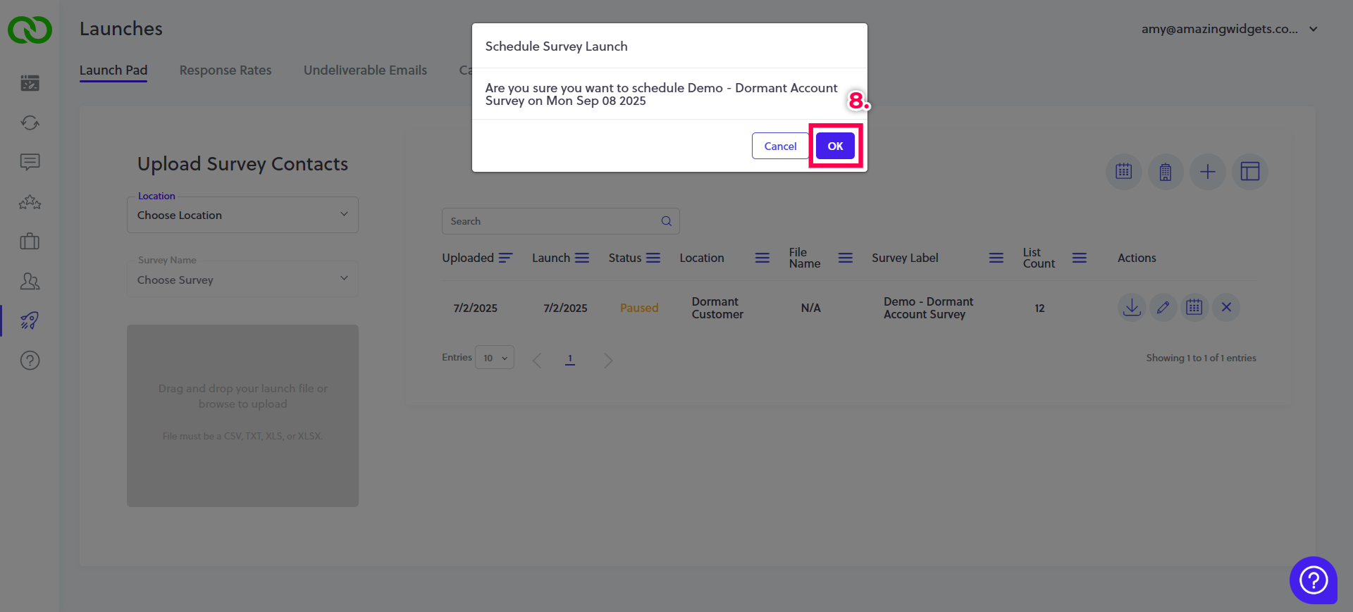Click the plus add icon above table

(x=1208, y=172)
